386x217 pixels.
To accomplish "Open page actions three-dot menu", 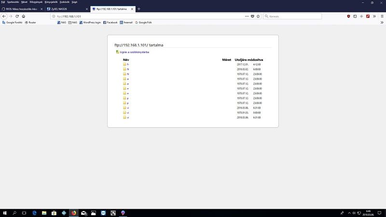I will point(247,16).
